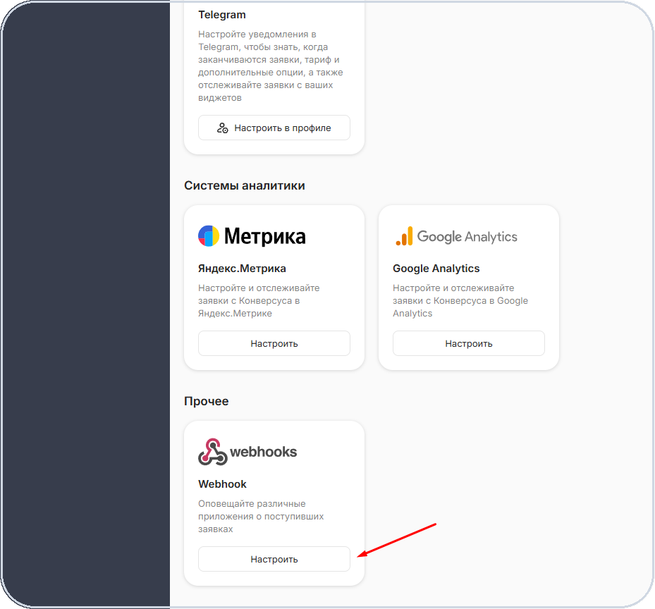
Task: Click the Telegram notifications description text
Action: (x=270, y=66)
